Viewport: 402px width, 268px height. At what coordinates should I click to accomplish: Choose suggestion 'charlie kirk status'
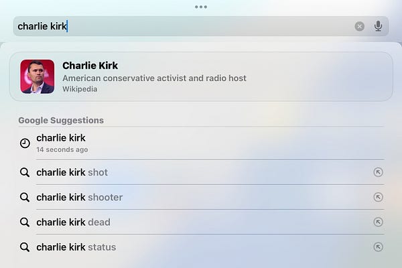[x=201, y=247]
